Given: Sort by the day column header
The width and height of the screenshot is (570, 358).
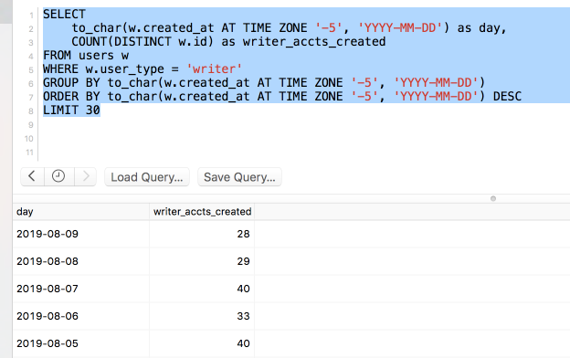Looking at the screenshot, I should (x=81, y=212).
